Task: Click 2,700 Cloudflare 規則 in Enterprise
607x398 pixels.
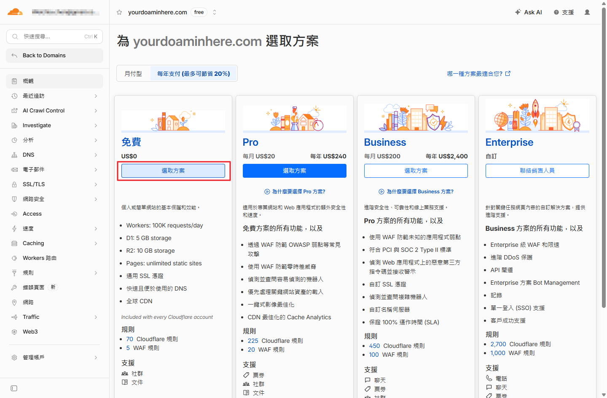Action: [521, 344]
